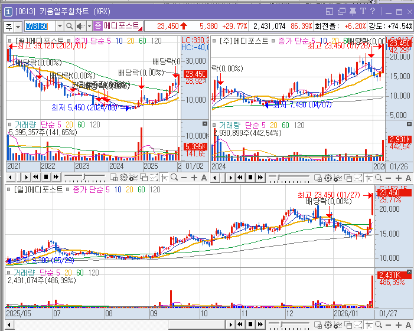Click the 증 margin badge icon
This screenshot has height=331, width=414.
pyautogui.click(x=97, y=26)
